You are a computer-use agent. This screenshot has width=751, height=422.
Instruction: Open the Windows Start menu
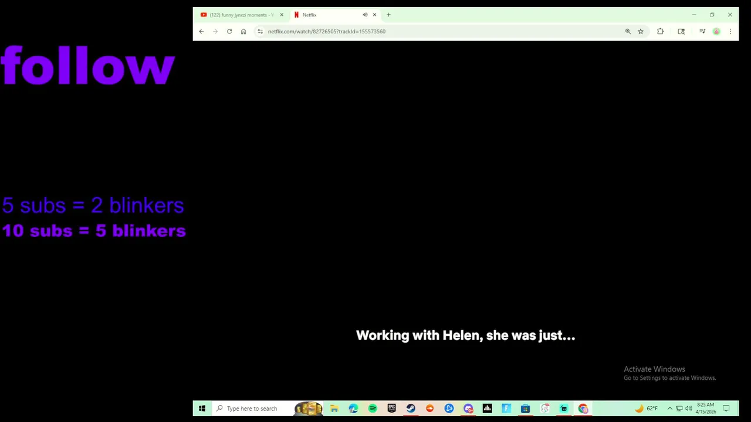[x=202, y=409]
